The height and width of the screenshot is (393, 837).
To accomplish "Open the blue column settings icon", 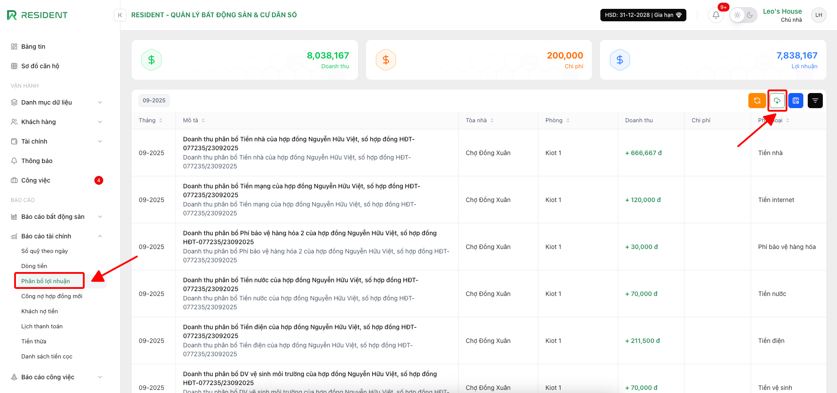I will coord(796,101).
